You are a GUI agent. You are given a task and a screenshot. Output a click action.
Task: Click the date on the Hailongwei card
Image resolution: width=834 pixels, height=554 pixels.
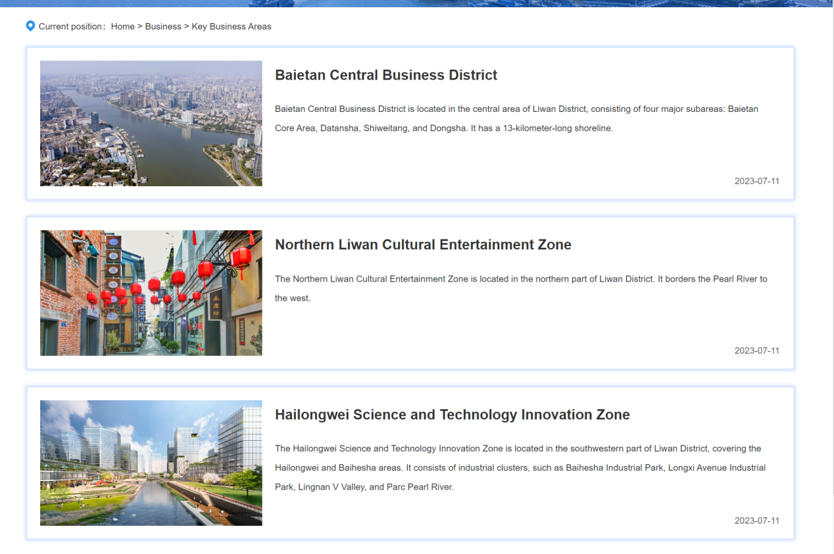point(756,520)
